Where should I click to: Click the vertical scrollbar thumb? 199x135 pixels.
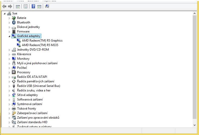pos(194,67)
